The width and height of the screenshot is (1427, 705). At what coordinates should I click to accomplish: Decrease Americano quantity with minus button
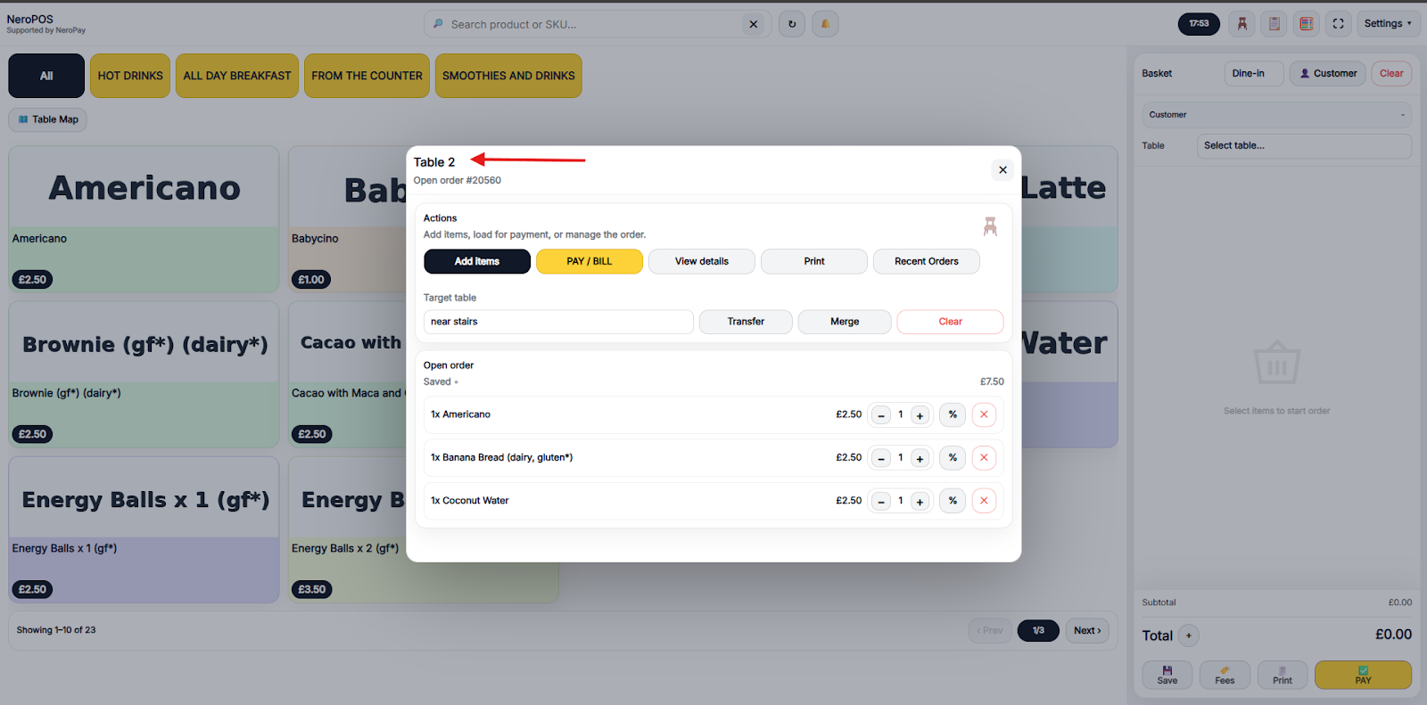coord(881,415)
